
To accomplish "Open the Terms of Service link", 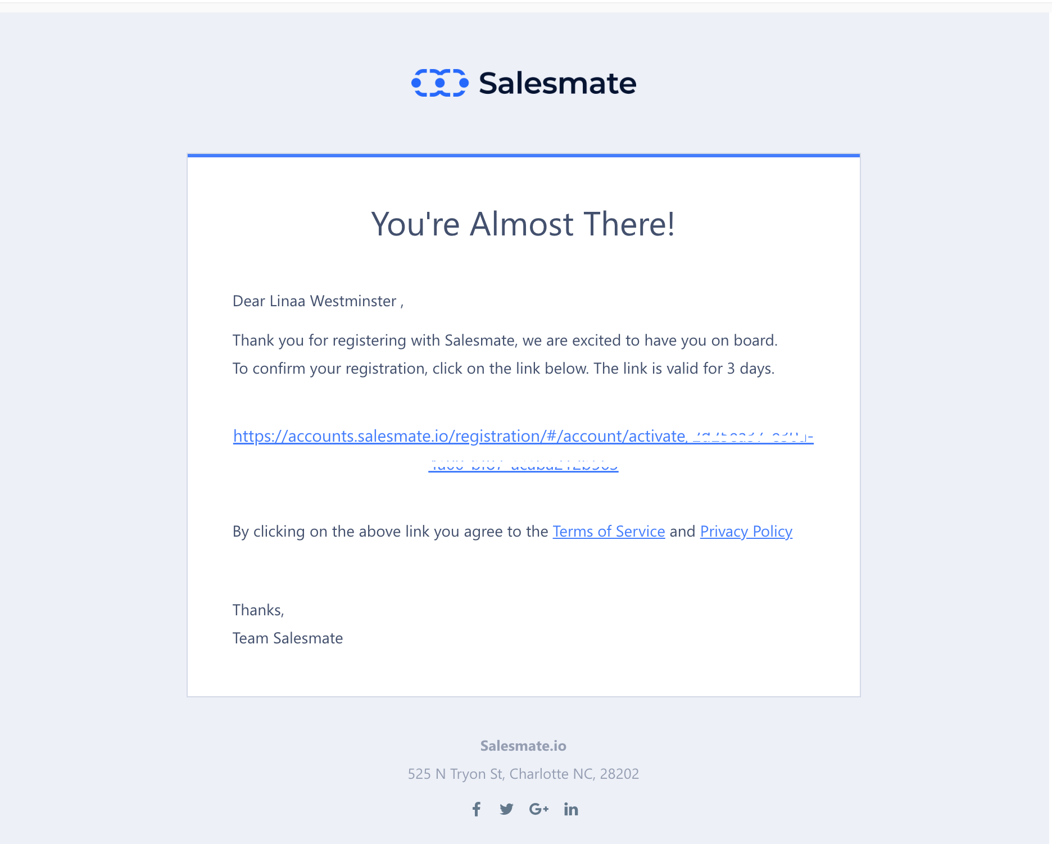I will [x=609, y=532].
